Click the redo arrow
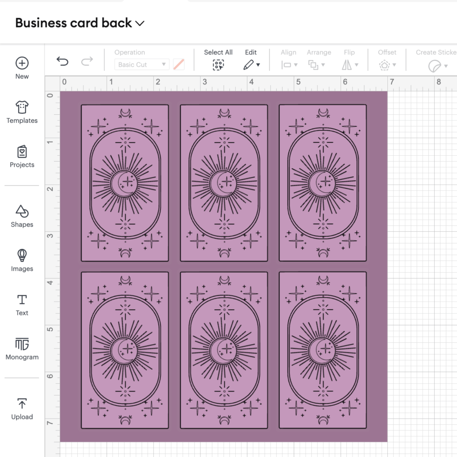This screenshot has width=457, height=457. 87,61
